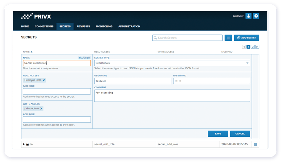Open the Connections tab
Screen dimensions: 282x163
(44, 27)
